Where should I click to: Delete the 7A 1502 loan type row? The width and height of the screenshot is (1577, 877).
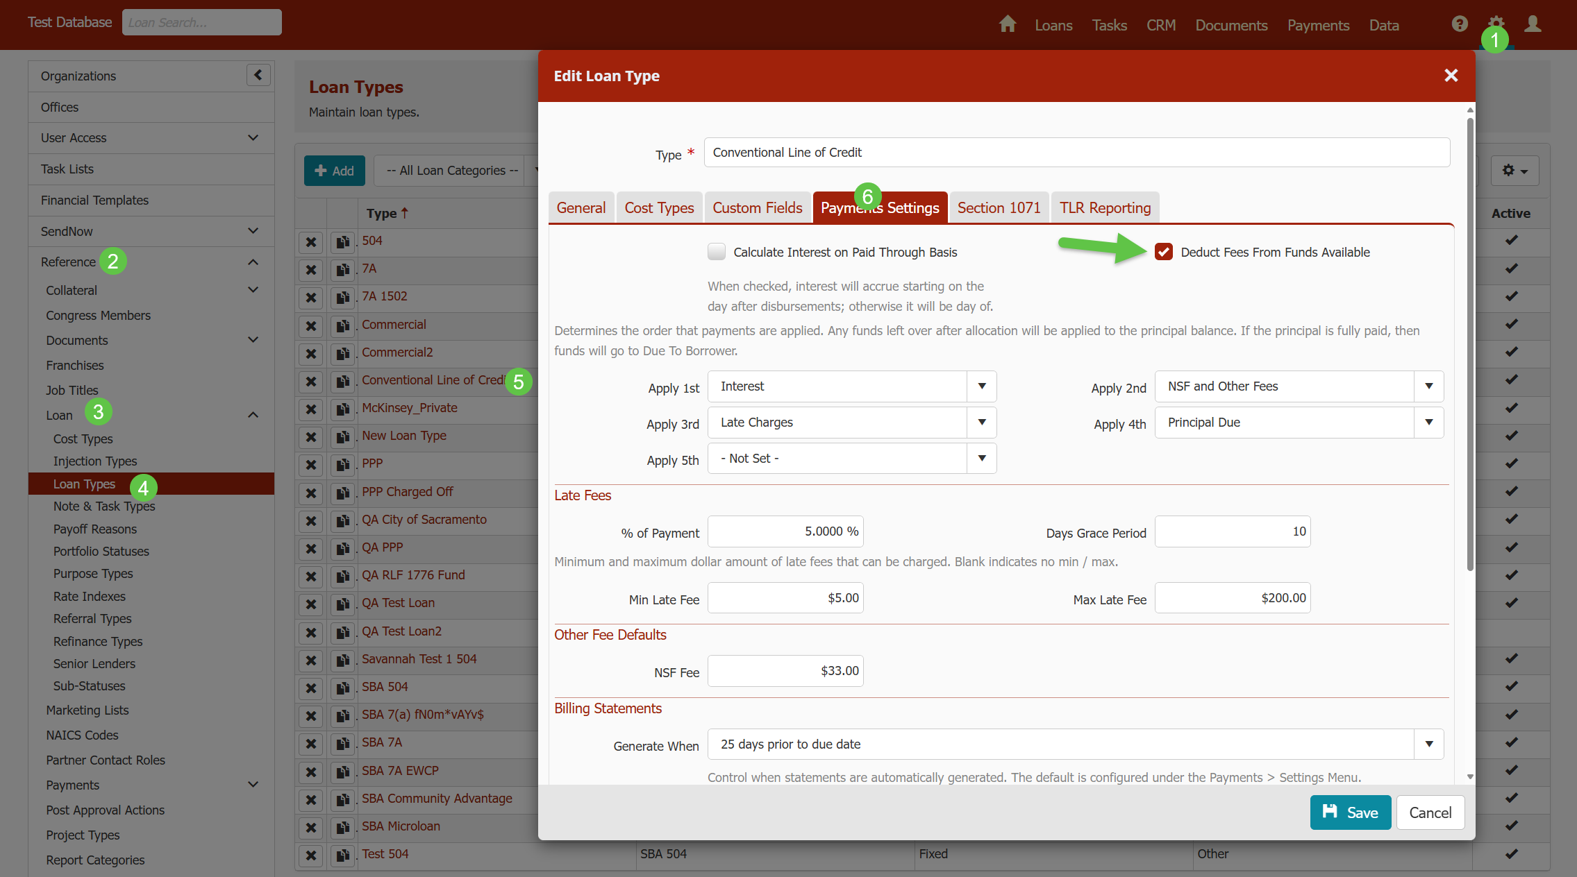[311, 298]
